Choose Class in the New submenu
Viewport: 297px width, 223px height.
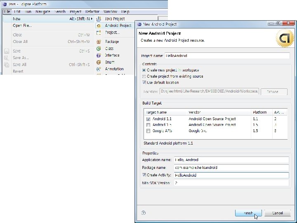tap(109, 49)
